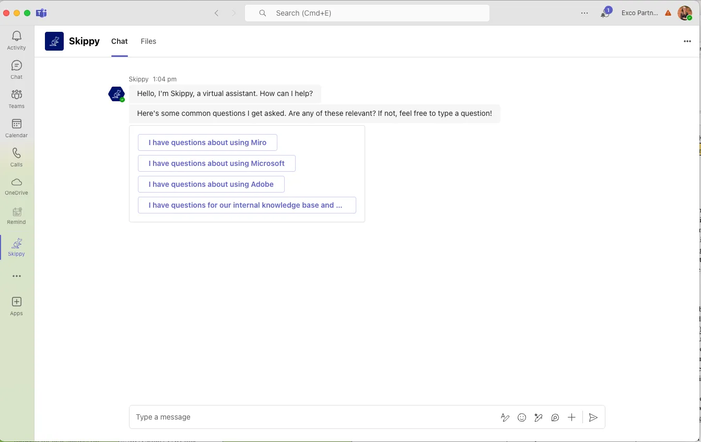Click the orange warning triangle icon
701x442 pixels.
click(x=668, y=13)
